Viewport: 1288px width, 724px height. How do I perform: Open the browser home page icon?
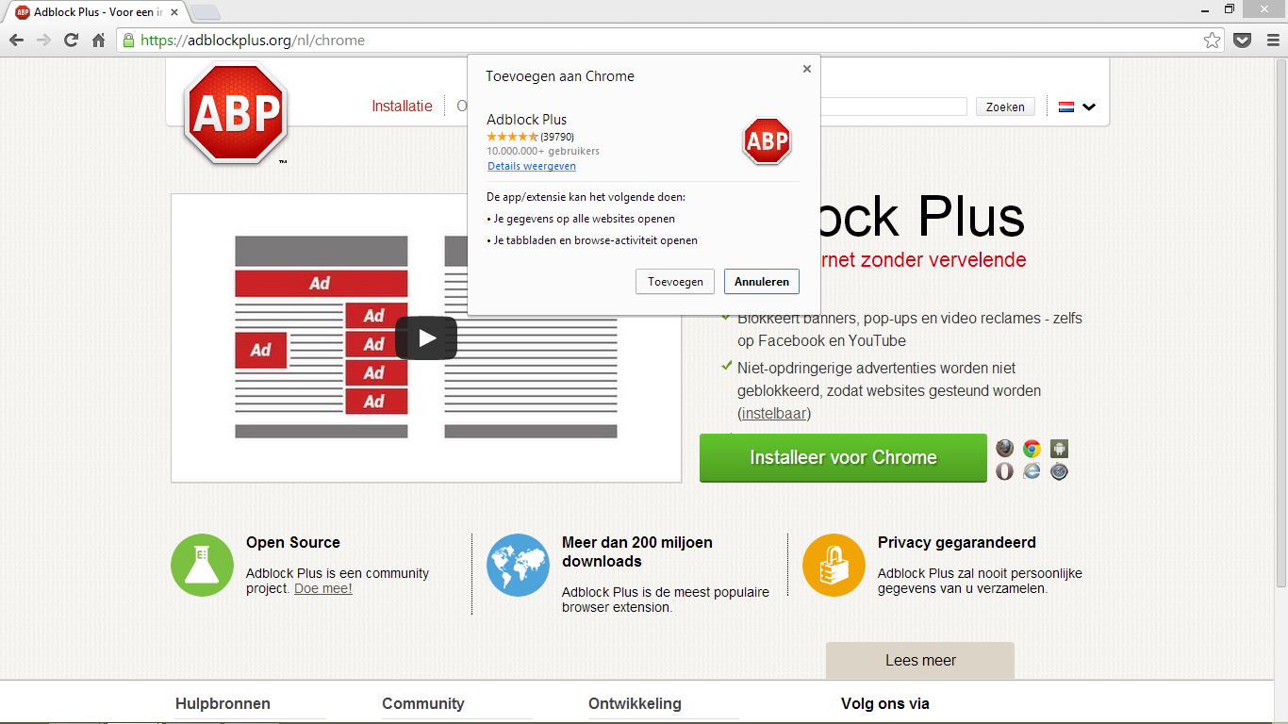point(98,41)
